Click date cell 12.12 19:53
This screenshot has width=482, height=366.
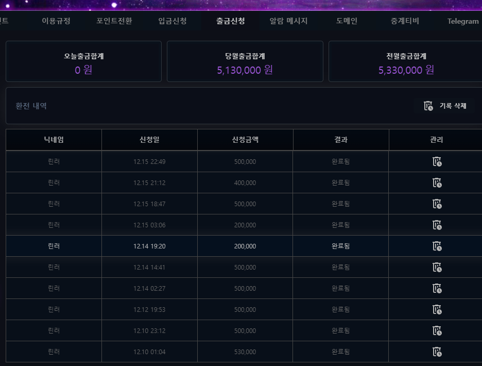(149, 310)
